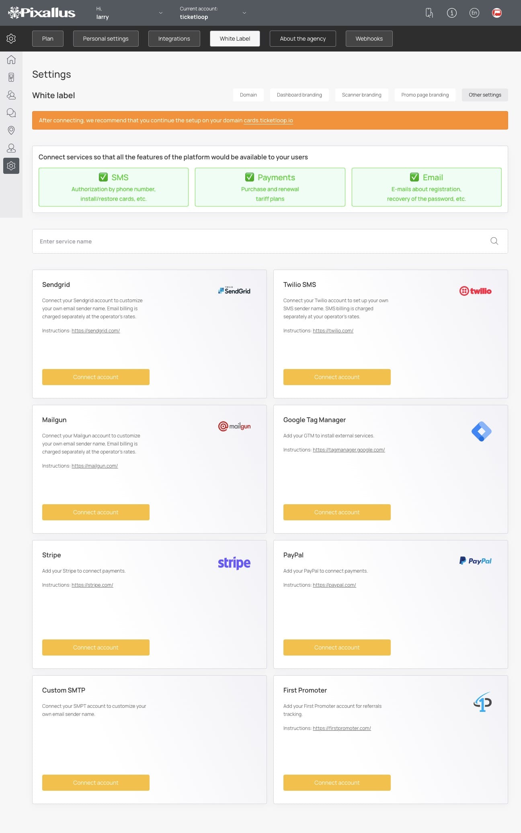
Task: Connect account for First Promoter
Action: pyautogui.click(x=337, y=783)
